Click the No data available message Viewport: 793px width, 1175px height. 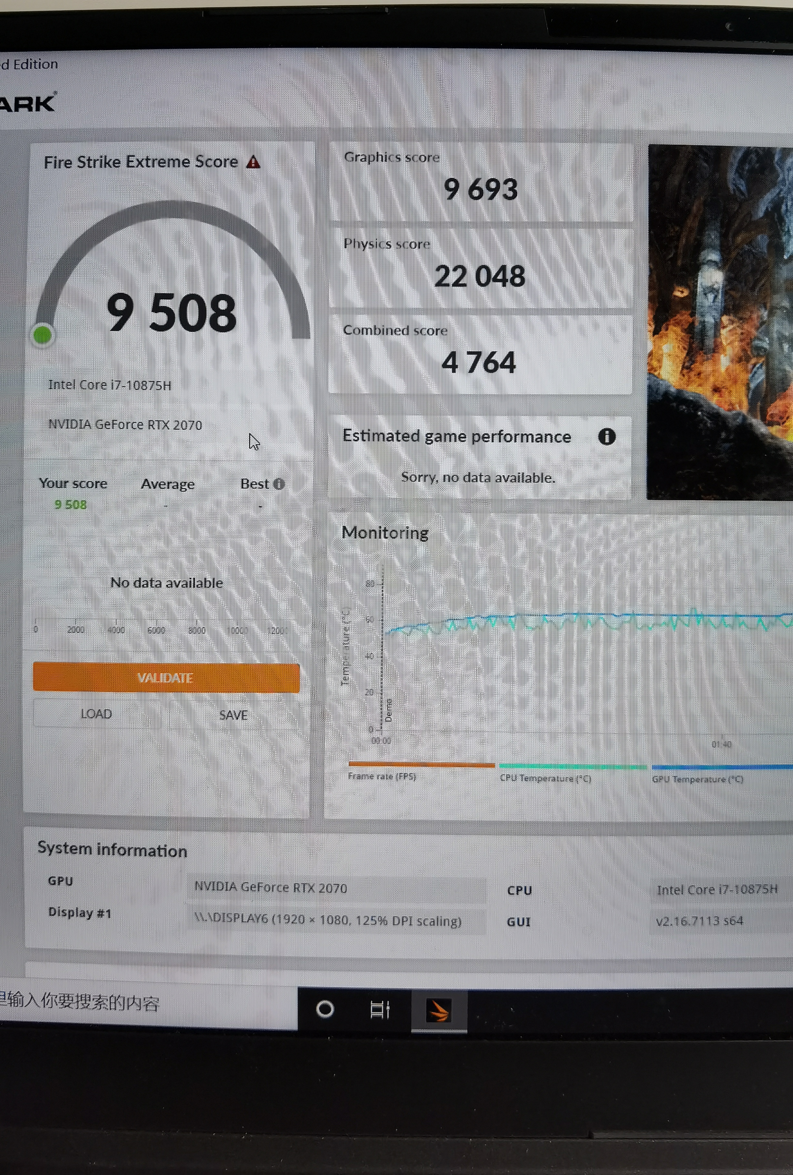[167, 582]
